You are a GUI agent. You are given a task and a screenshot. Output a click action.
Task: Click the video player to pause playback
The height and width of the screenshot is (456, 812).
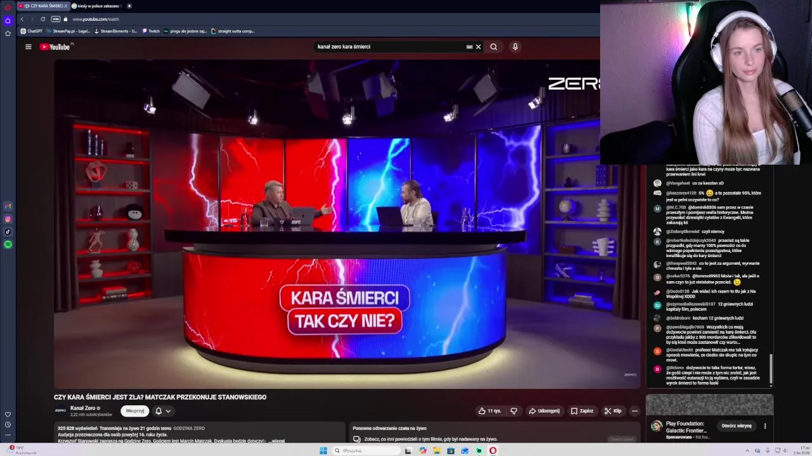pos(347,223)
